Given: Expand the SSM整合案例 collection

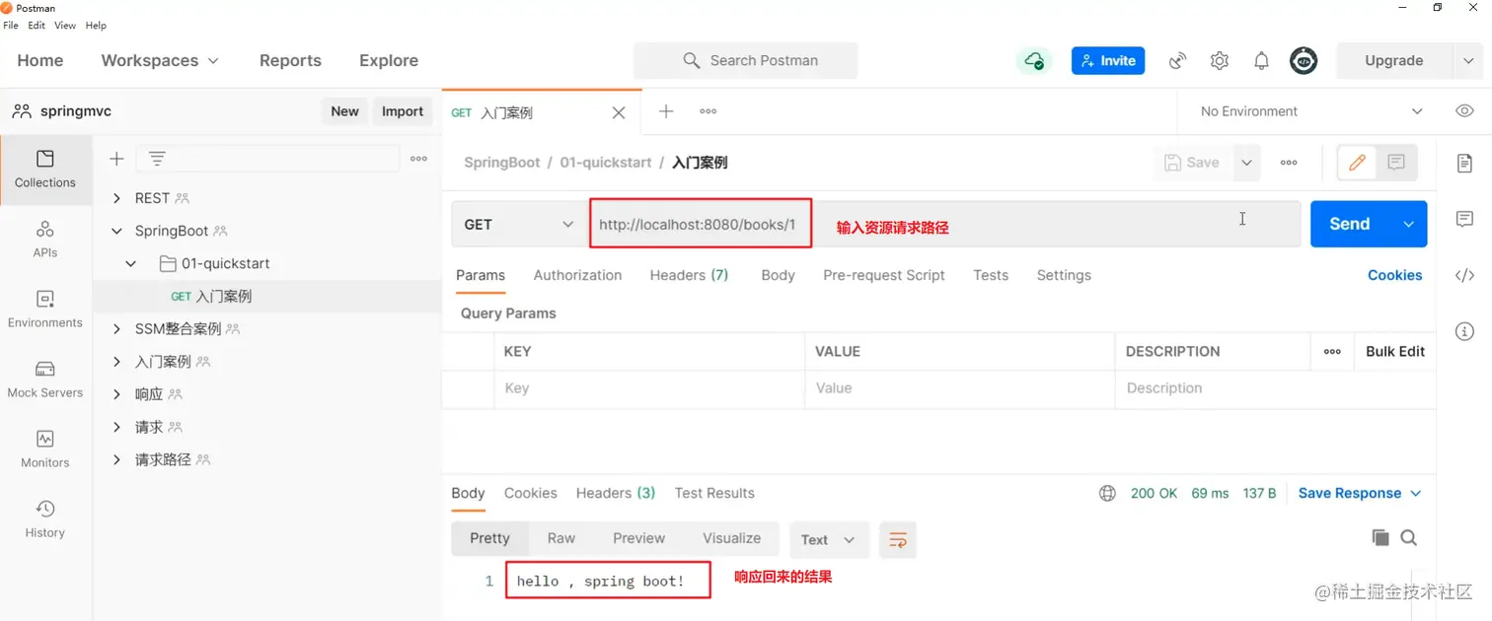Looking at the screenshot, I should pos(116,328).
